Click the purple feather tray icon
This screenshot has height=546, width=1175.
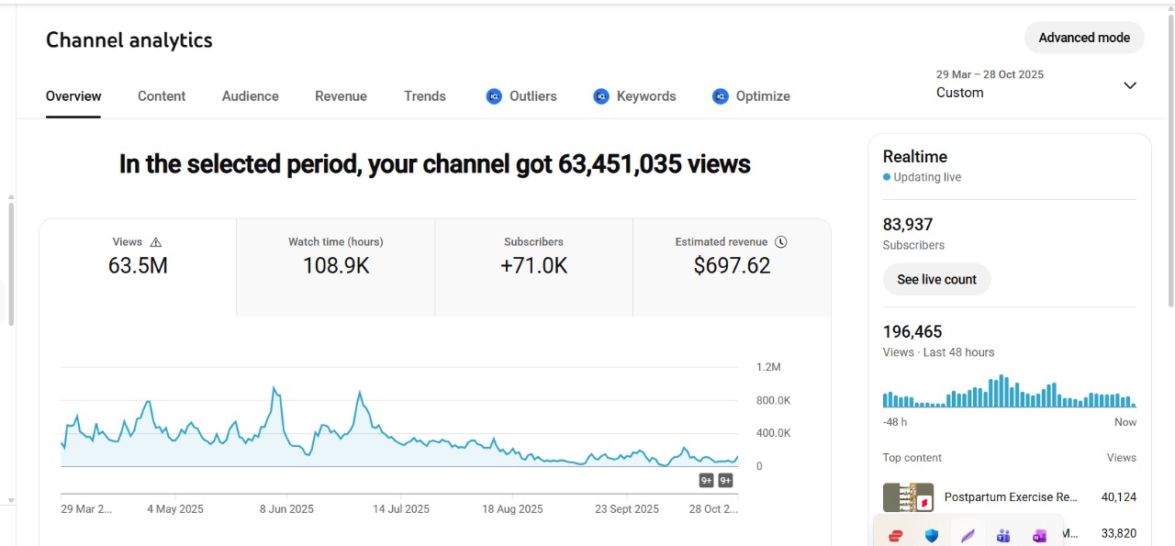pos(968,536)
